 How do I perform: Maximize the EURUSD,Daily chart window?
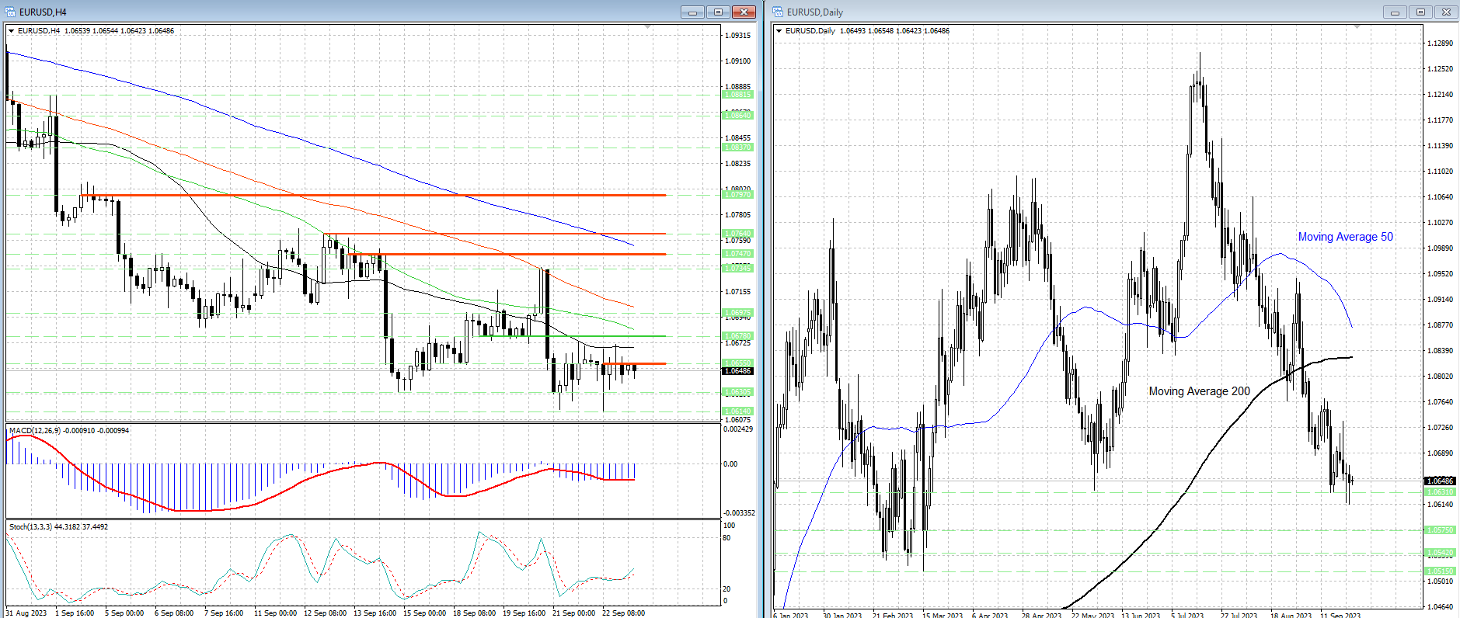1420,12
